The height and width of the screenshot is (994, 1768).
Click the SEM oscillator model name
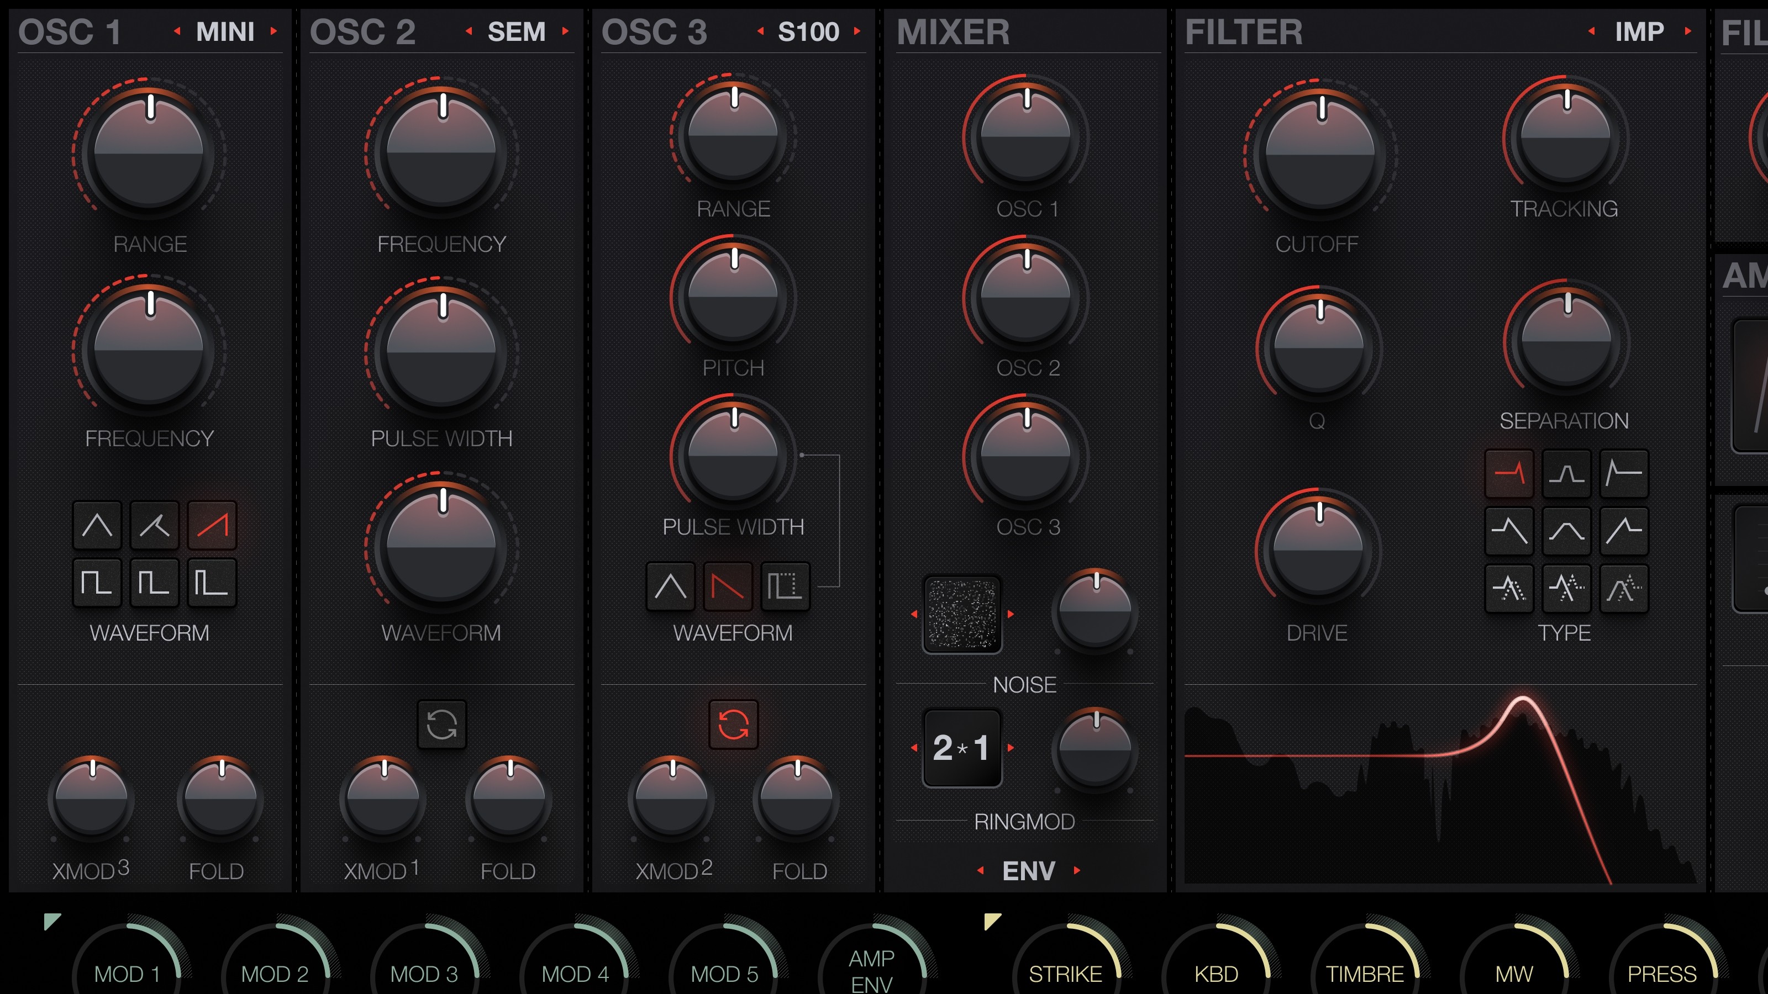(516, 31)
